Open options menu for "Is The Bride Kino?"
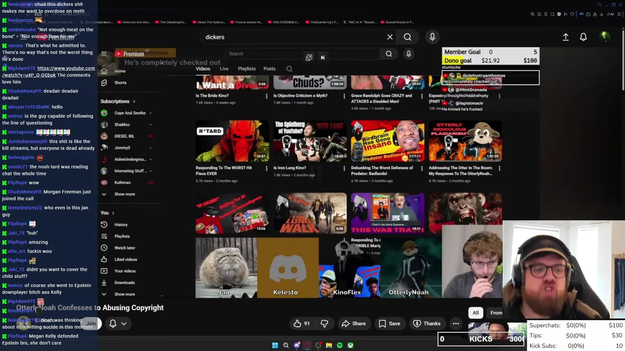Image resolution: width=625 pixels, height=351 pixels. pos(266,97)
